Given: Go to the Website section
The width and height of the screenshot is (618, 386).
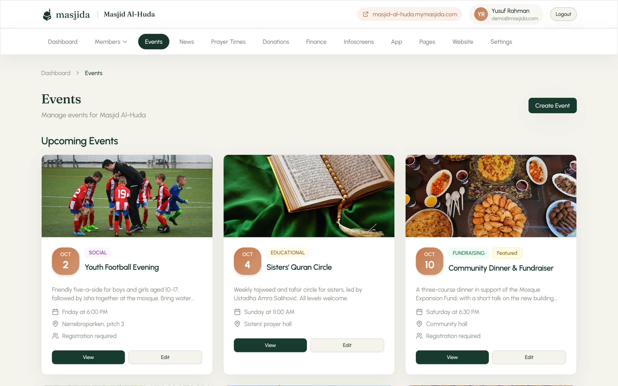Looking at the screenshot, I should [462, 42].
